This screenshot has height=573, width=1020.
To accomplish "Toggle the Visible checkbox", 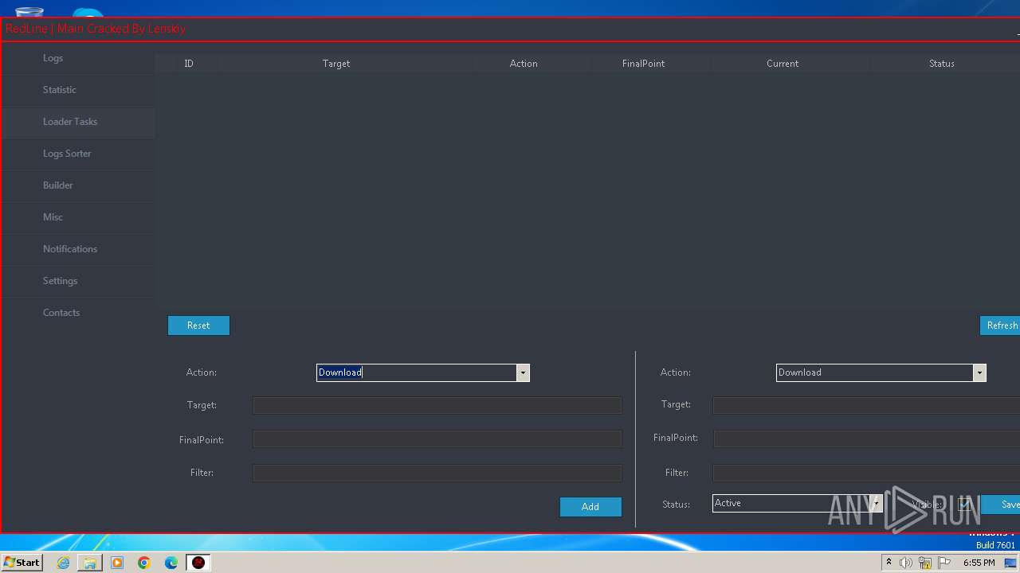I will pyautogui.click(x=964, y=505).
